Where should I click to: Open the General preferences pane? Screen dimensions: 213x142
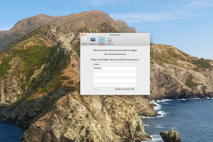(x=84, y=41)
